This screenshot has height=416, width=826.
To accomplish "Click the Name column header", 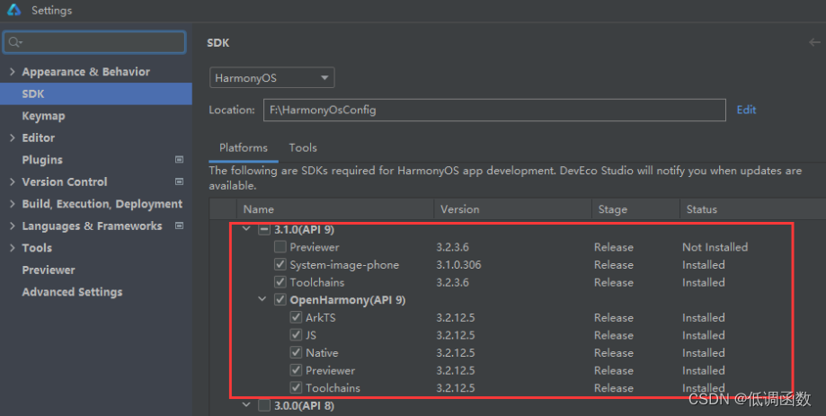I will [335, 209].
